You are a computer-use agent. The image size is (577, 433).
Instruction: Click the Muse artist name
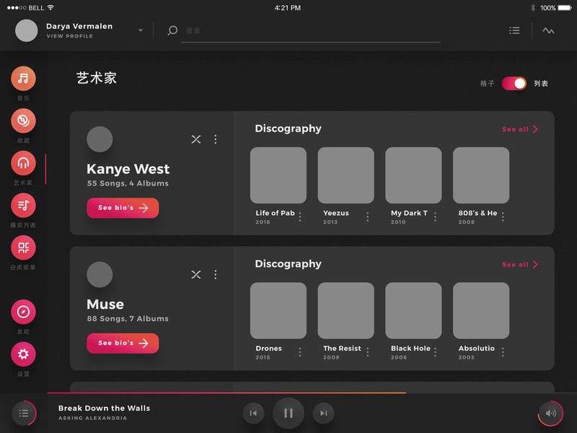pos(105,304)
